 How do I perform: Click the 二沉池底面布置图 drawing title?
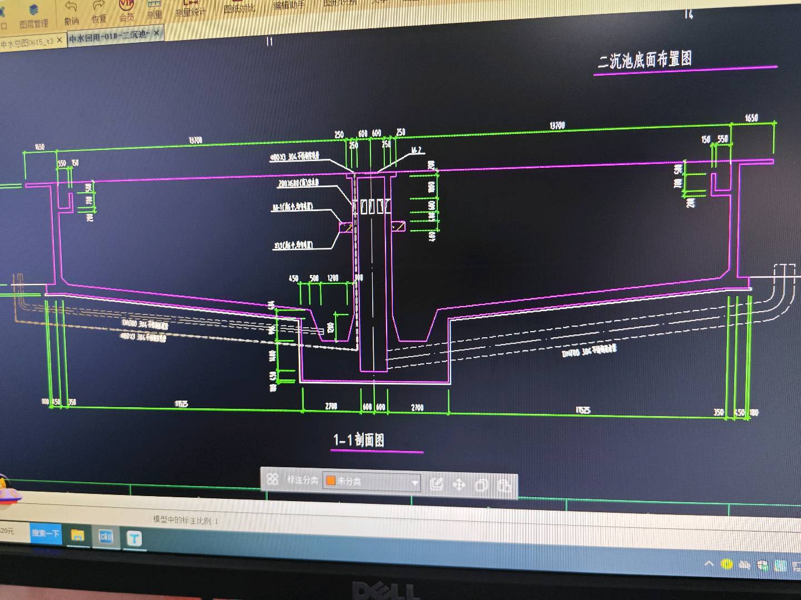pos(645,59)
